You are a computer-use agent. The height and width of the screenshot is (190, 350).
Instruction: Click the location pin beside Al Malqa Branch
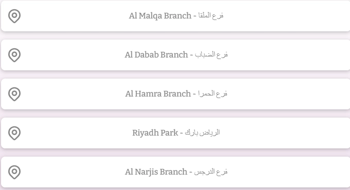14,16
